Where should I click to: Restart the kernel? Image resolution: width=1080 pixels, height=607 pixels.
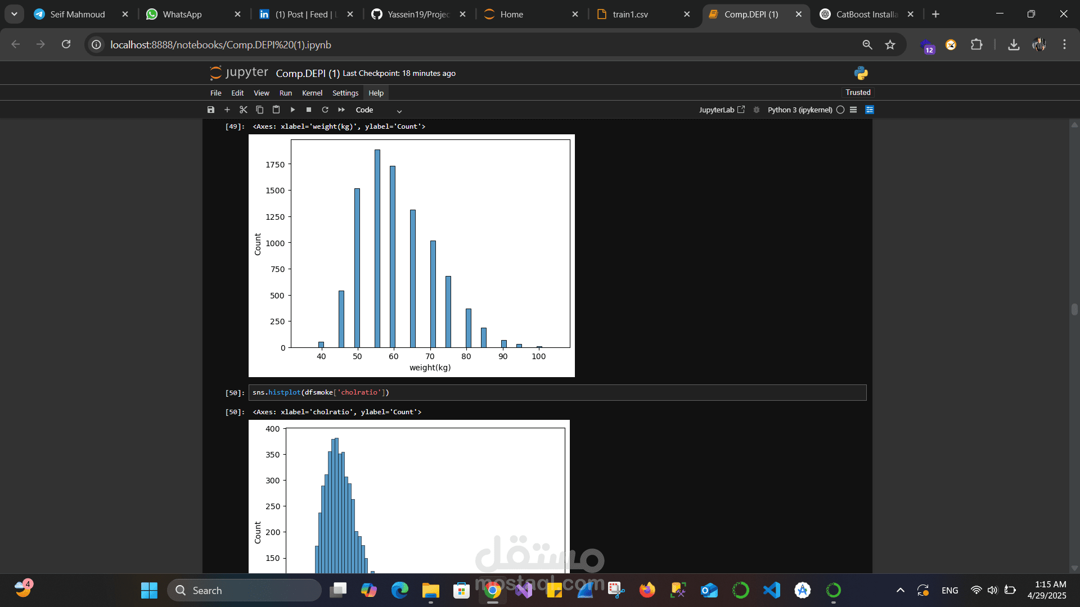(x=325, y=110)
